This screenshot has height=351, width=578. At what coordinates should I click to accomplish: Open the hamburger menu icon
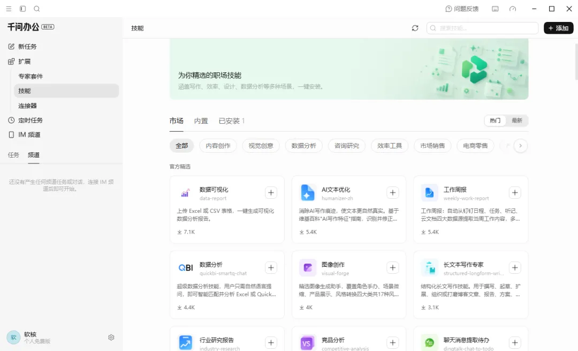9,9
